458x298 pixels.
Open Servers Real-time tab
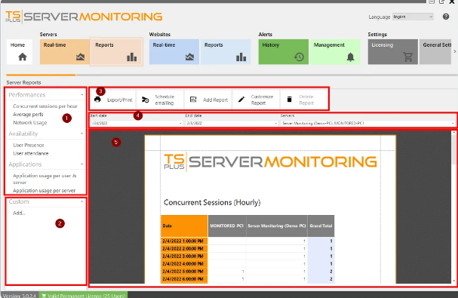click(65, 52)
